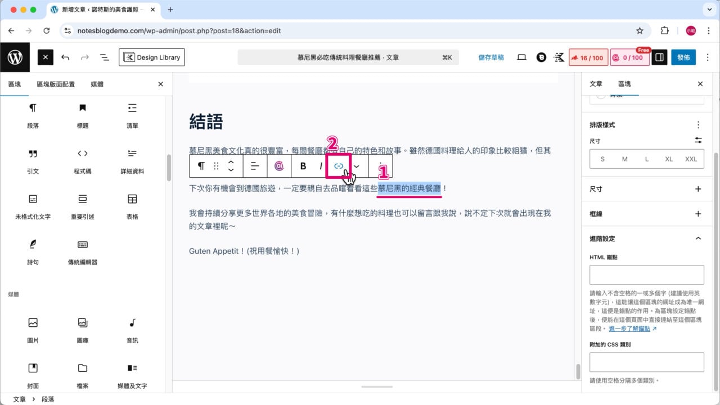
Task: Open more options next to the link icon
Action: coord(356,166)
